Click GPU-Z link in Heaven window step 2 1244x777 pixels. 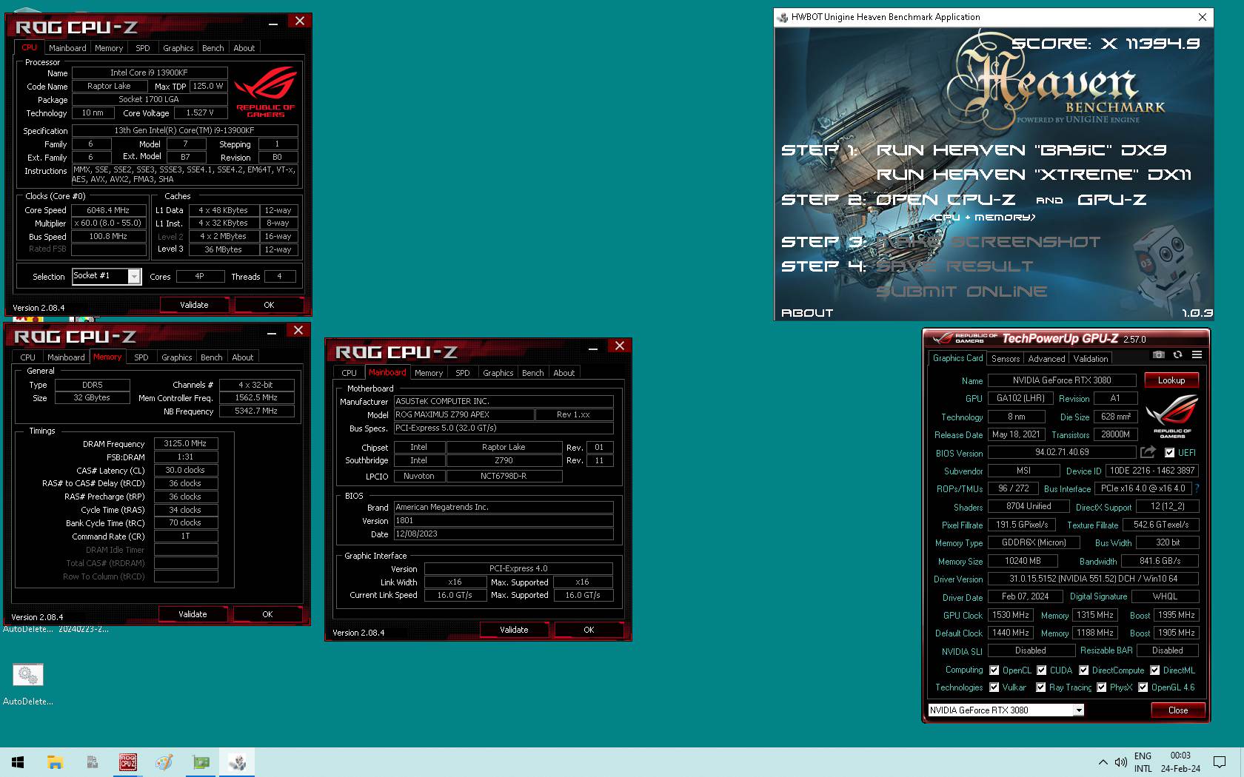point(1111,200)
